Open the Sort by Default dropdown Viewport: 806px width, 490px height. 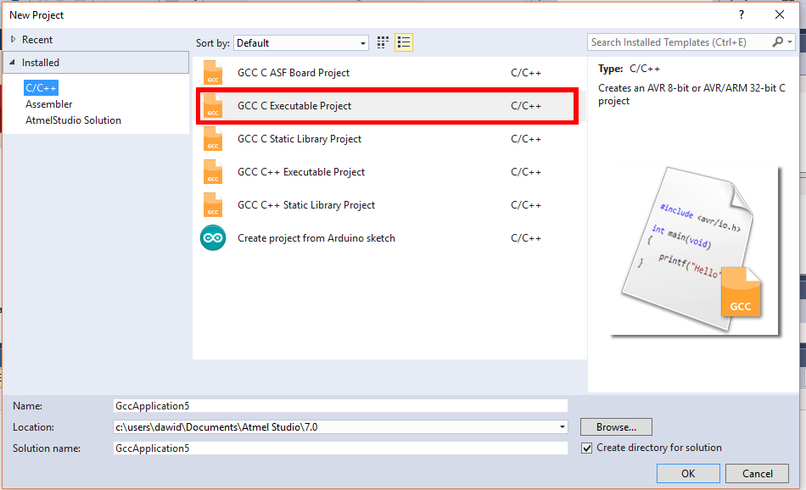pos(301,43)
